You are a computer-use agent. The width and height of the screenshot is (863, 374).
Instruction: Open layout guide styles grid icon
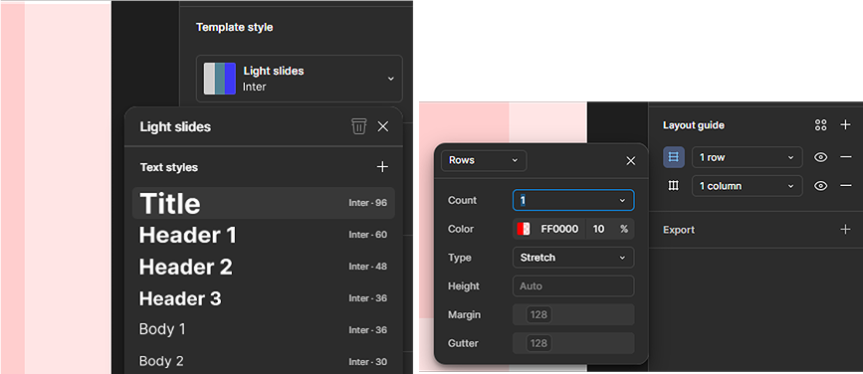[820, 125]
